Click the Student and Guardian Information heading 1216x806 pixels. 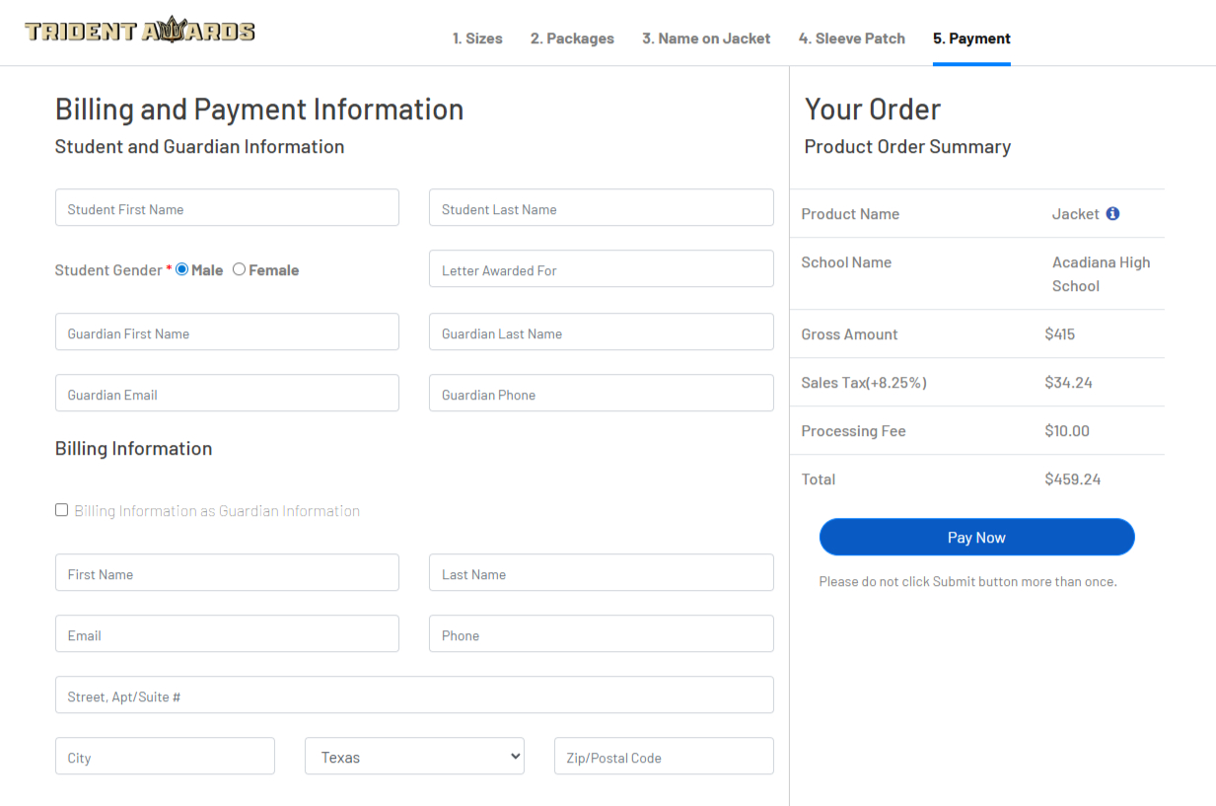pyautogui.click(x=200, y=147)
